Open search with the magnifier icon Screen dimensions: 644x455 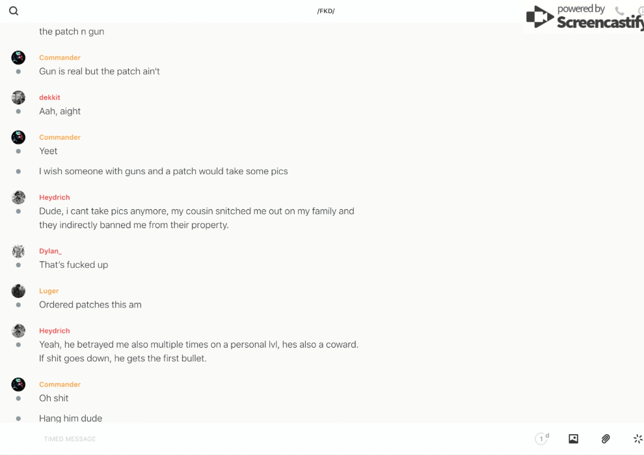click(14, 11)
